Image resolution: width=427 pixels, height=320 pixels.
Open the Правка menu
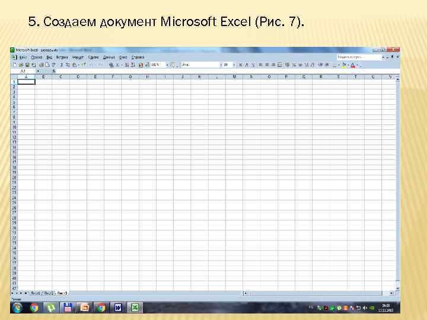click(37, 57)
